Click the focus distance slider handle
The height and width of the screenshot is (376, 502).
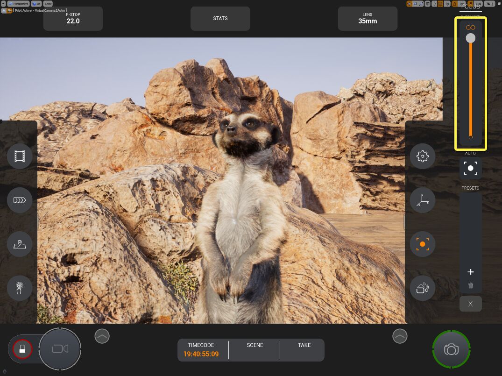click(470, 38)
